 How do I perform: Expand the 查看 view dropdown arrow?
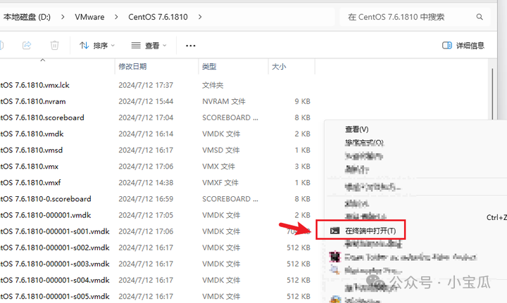(165, 46)
